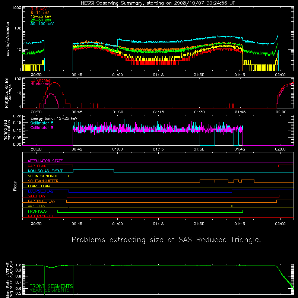Click the SAS Reduced Triangle error message
The width and height of the screenshot is (298, 298).
tap(166, 240)
